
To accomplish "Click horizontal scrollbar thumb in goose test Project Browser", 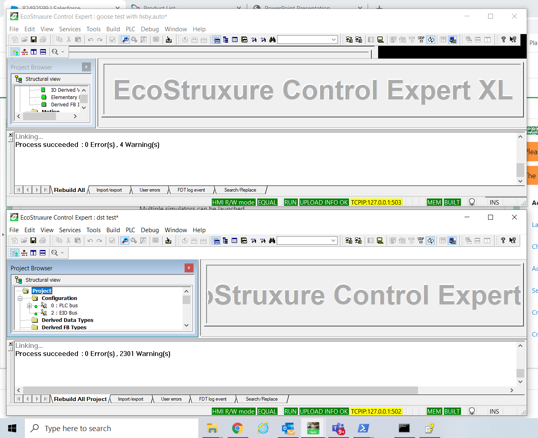I will [x=39, y=116].
